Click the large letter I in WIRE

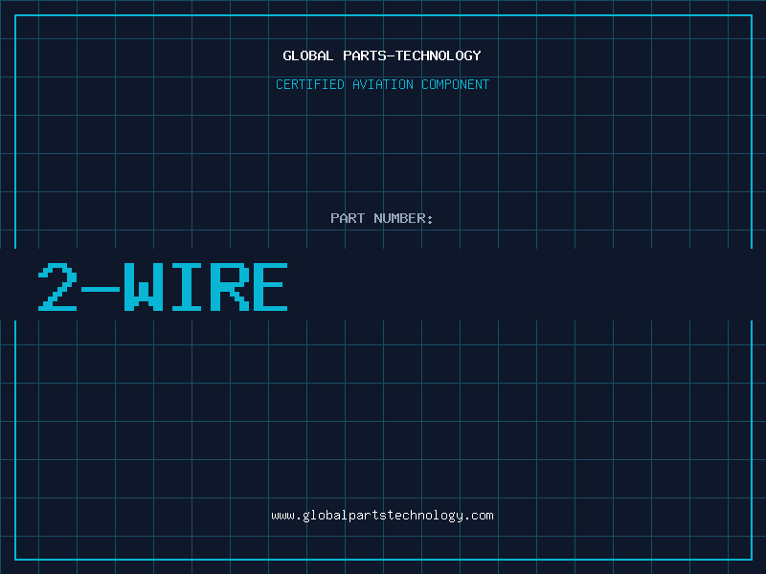coord(186,287)
